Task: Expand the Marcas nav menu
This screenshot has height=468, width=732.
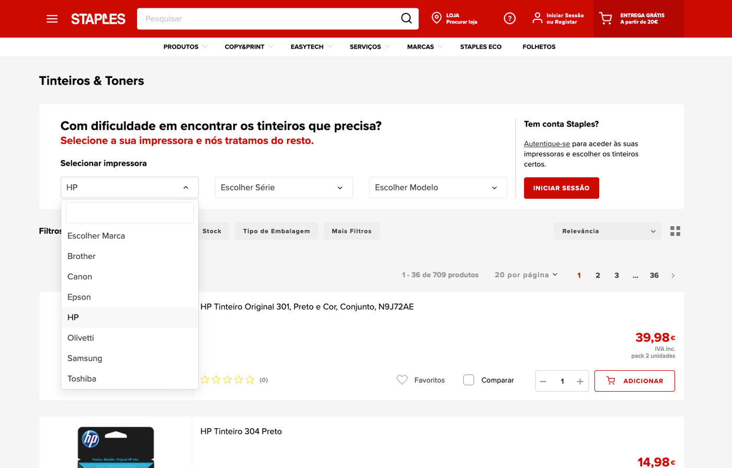Action: click(x=425, y=47)
